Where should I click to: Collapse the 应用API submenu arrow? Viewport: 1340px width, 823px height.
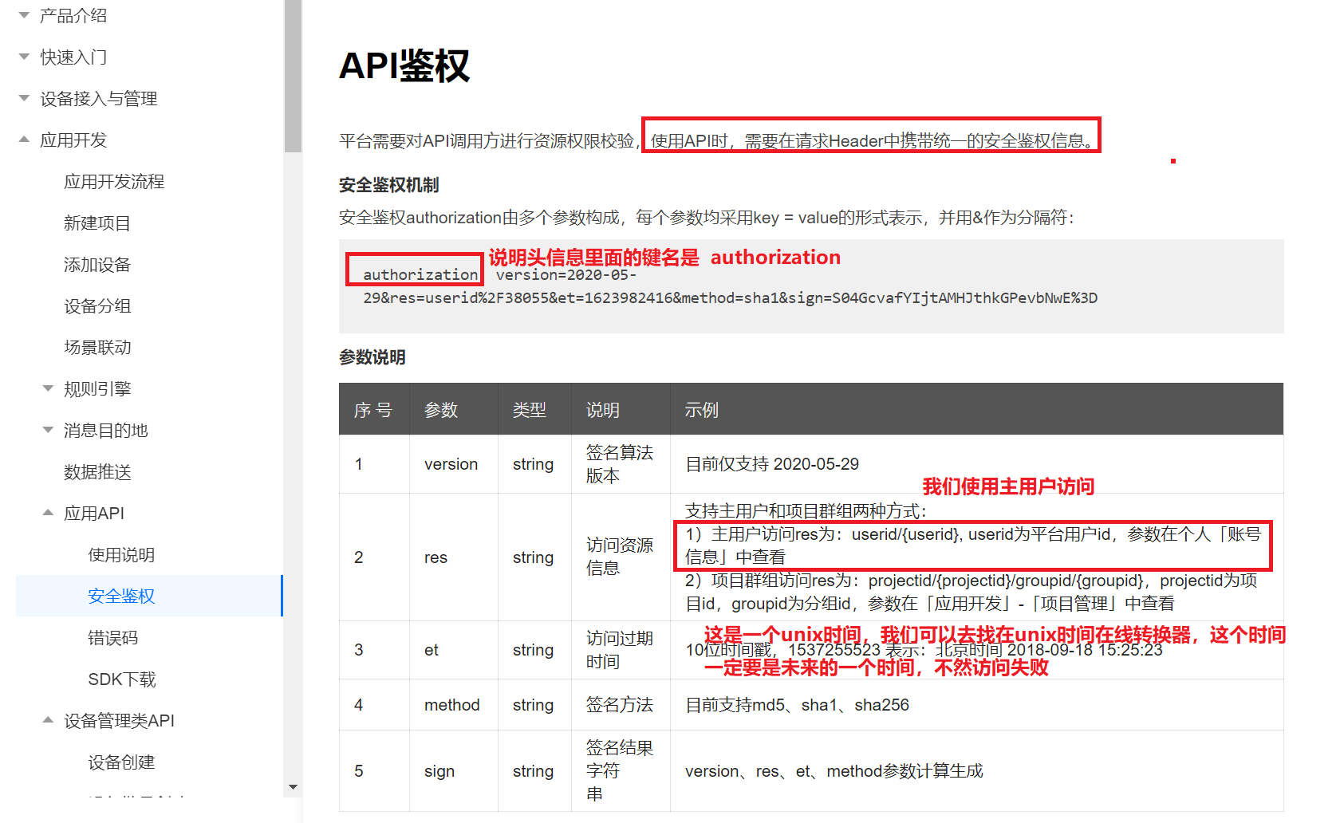pos(48,513)
